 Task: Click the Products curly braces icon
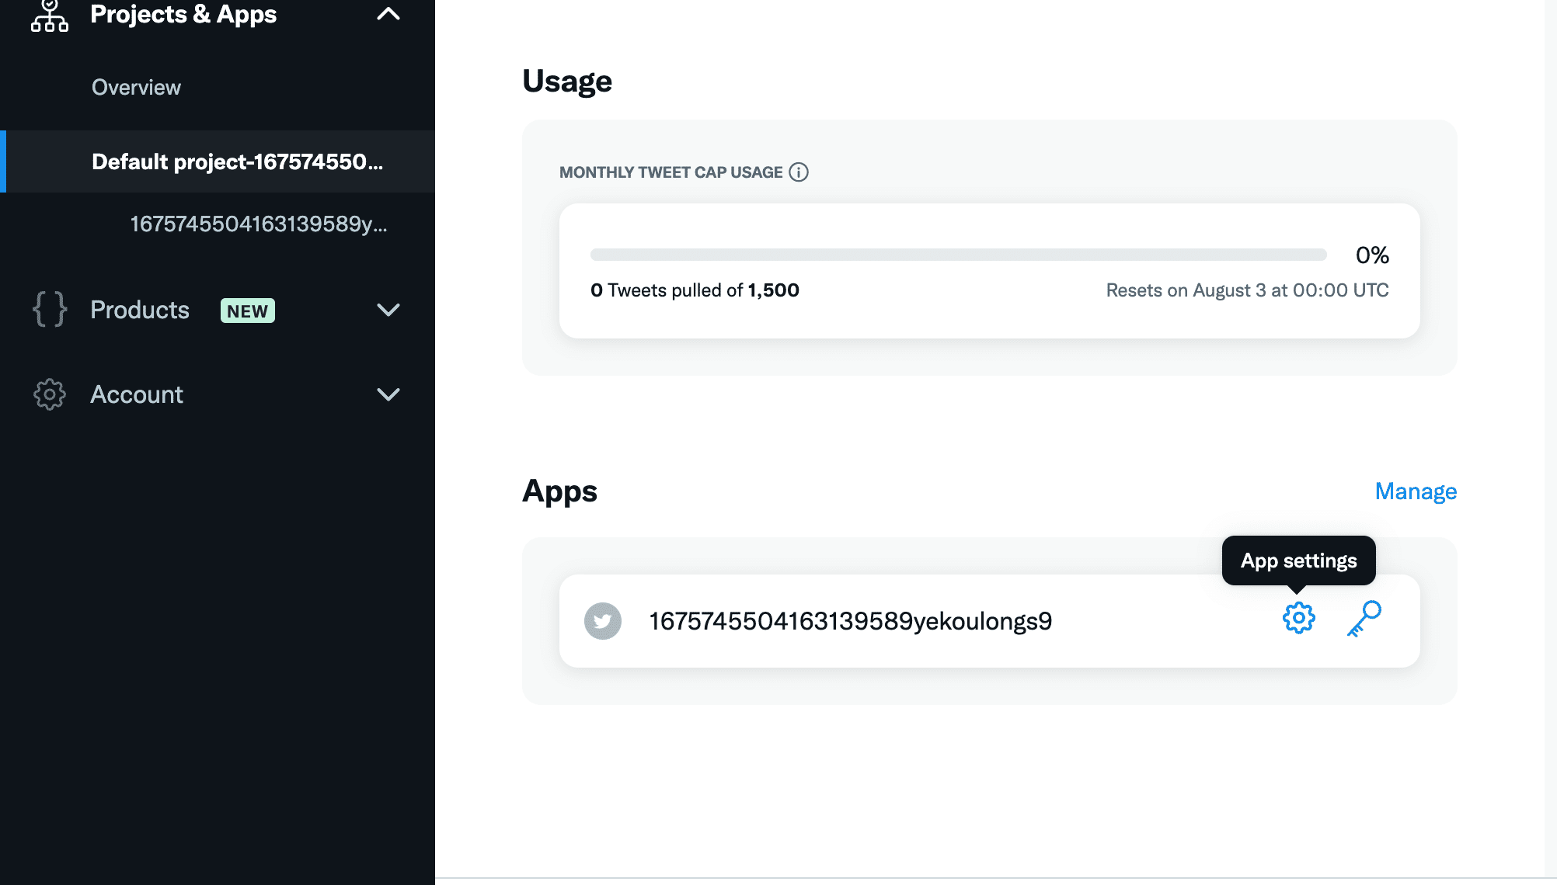coord(50,310)
